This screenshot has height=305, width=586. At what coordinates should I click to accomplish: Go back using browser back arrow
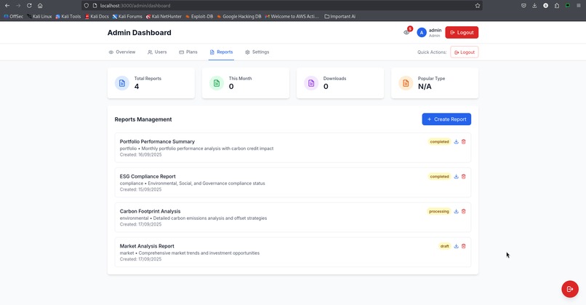[7, 6]
